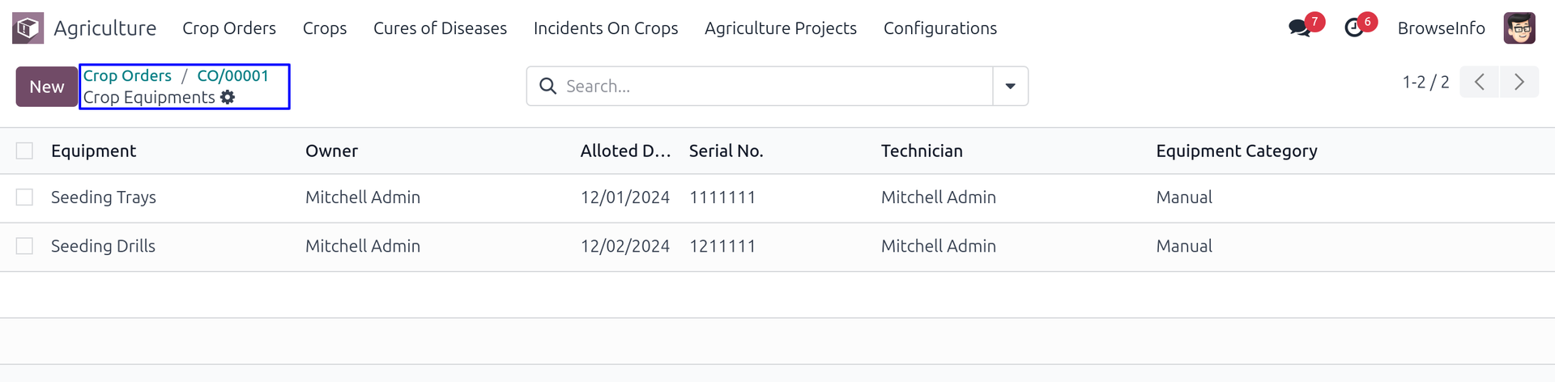Go to previous page arrow
The width and height of the screenshot is (1555, 382).
click(x=1479, y=83)
